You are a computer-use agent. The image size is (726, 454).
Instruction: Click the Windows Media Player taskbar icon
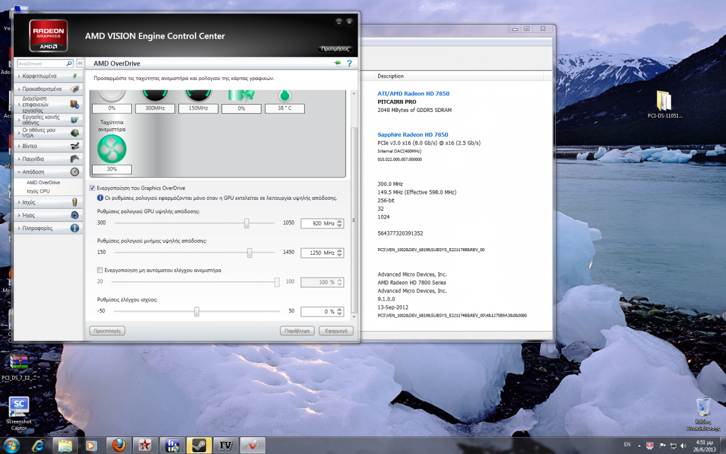point(93,445)
